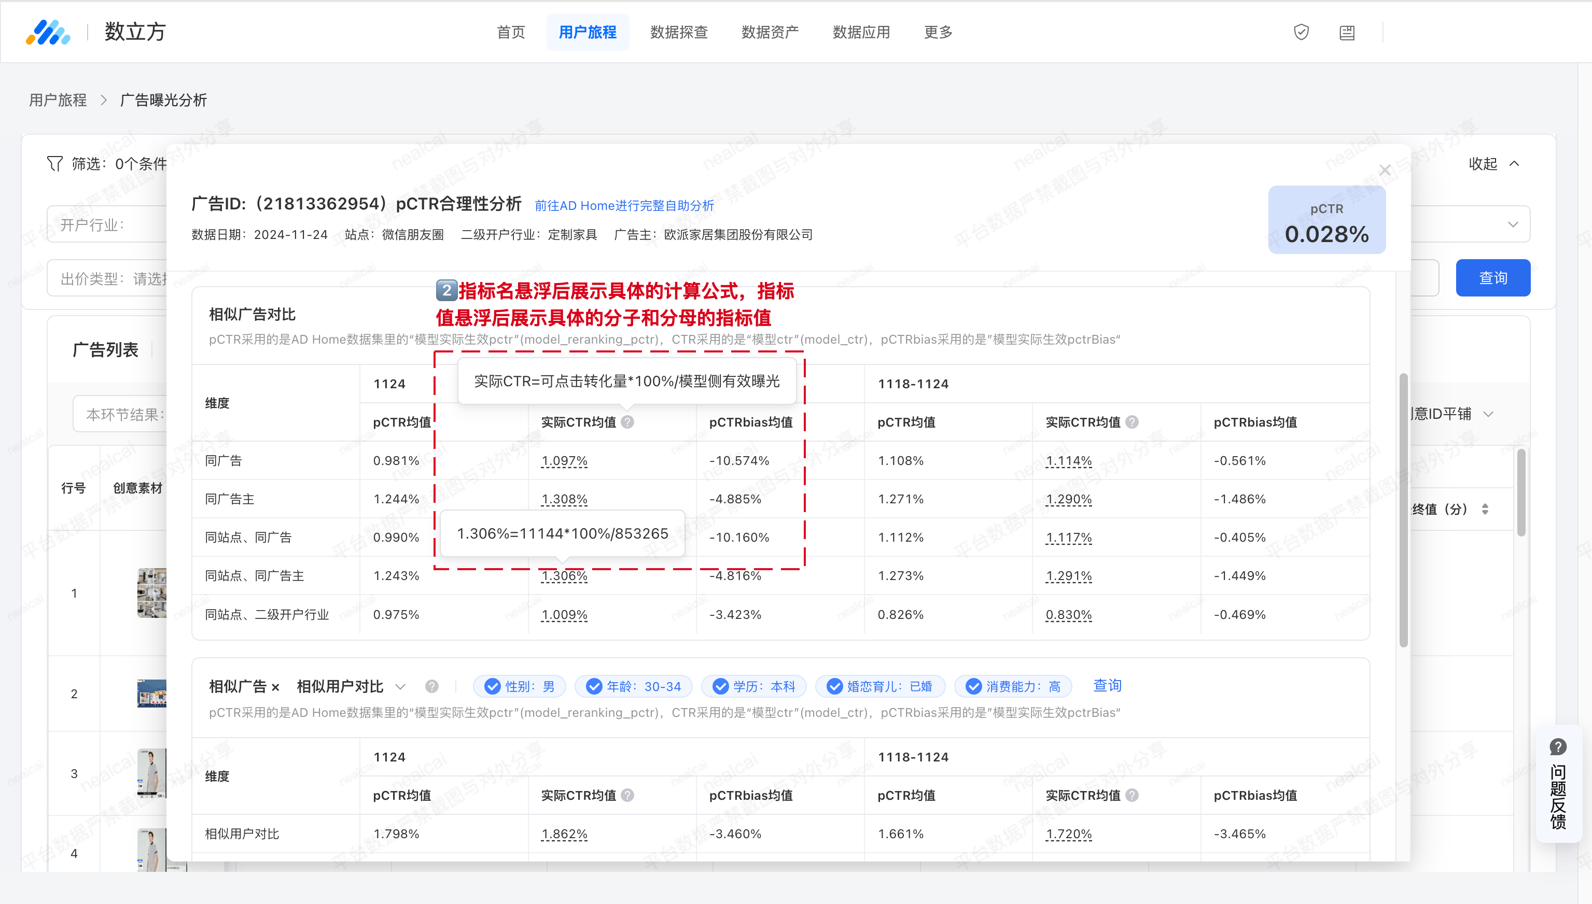Screen dimensions: 1592x904
Task: Click the dialog's vertical scrollbar
Action: coord(1403,509)
